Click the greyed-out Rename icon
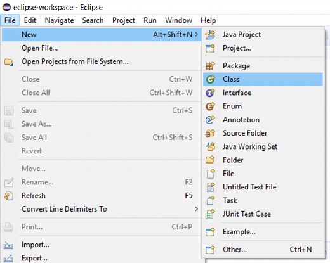330x263 pixels. point(9,183)
